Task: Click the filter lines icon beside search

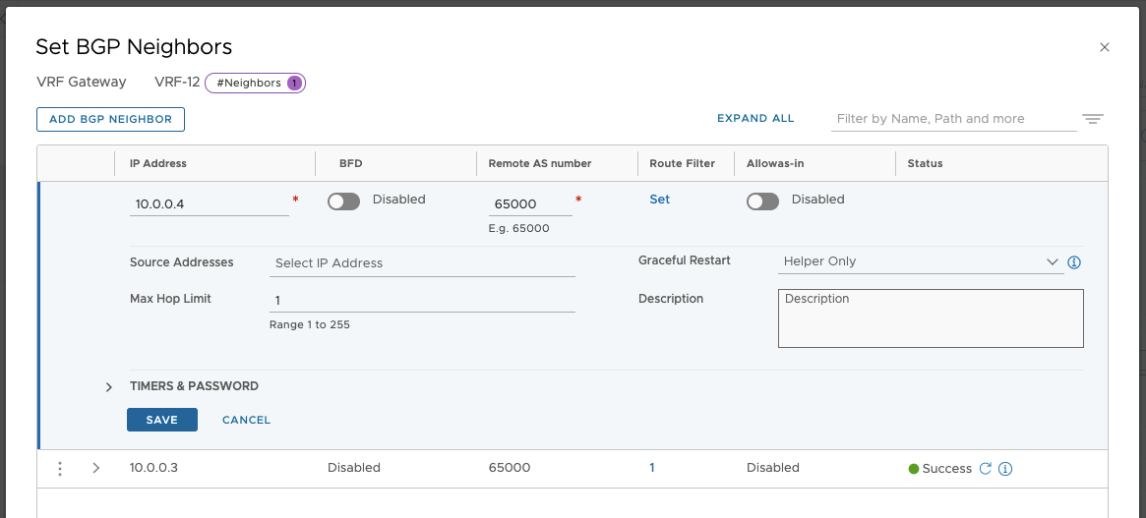Action: click(1092, 119)
